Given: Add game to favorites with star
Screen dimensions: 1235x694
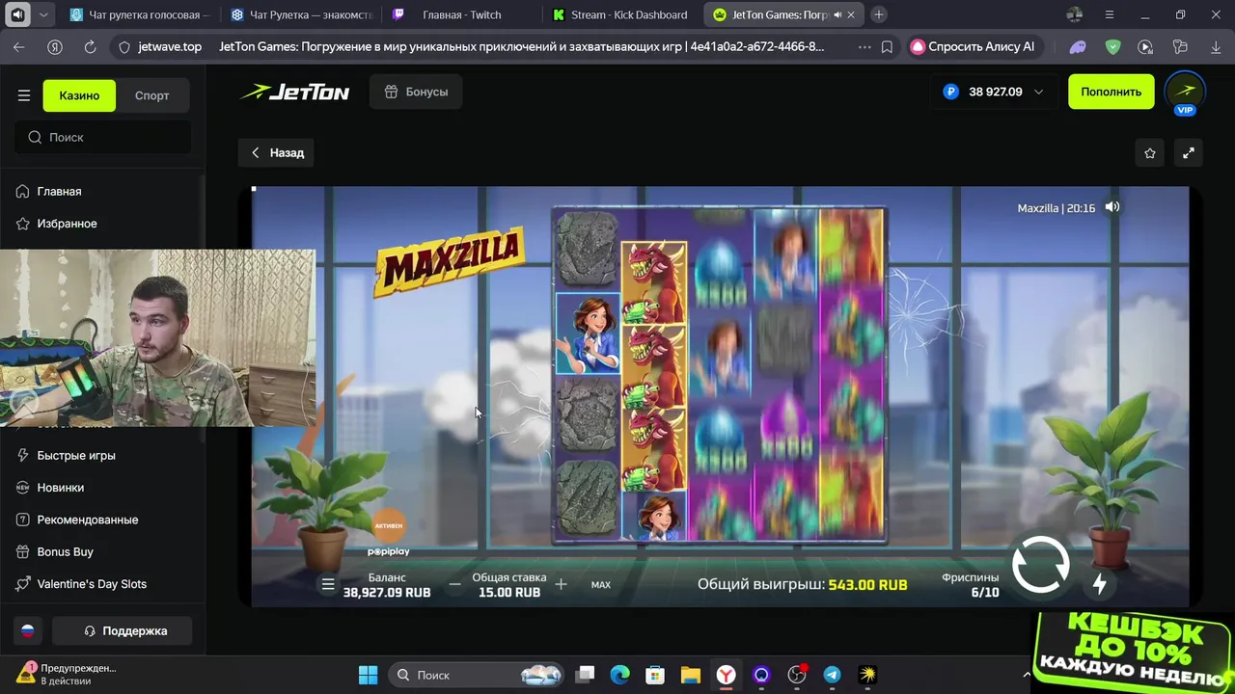Looking at the screenshot, I should pyautogui.click(x=1149, y=152).
